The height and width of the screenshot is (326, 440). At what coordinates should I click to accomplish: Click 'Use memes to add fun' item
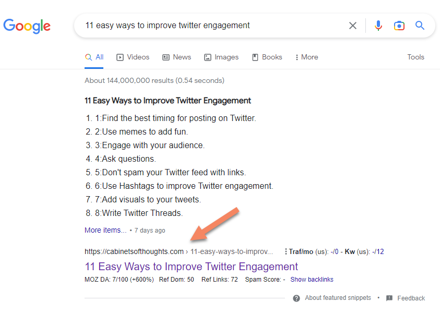pos(141,131)
